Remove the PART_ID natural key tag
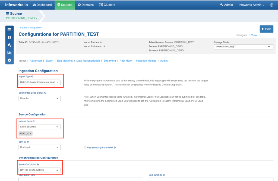This screenshot has height=181, width=278. tap(31, 134)
